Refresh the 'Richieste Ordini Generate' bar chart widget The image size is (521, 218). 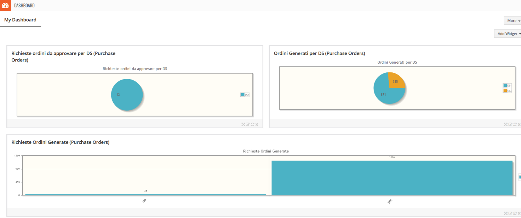tap(515, 213)
